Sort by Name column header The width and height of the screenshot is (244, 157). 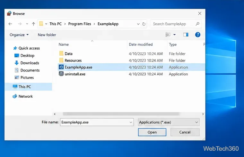coord(64,45)
